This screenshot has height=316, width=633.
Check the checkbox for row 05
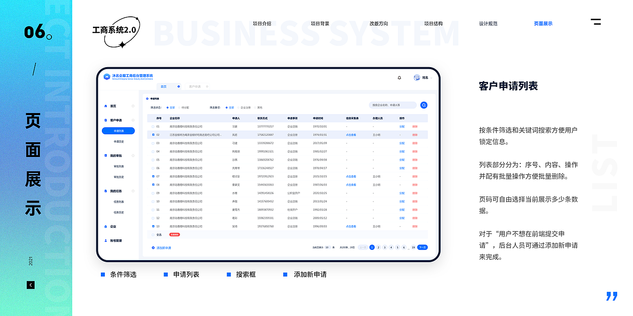(153, 160)
